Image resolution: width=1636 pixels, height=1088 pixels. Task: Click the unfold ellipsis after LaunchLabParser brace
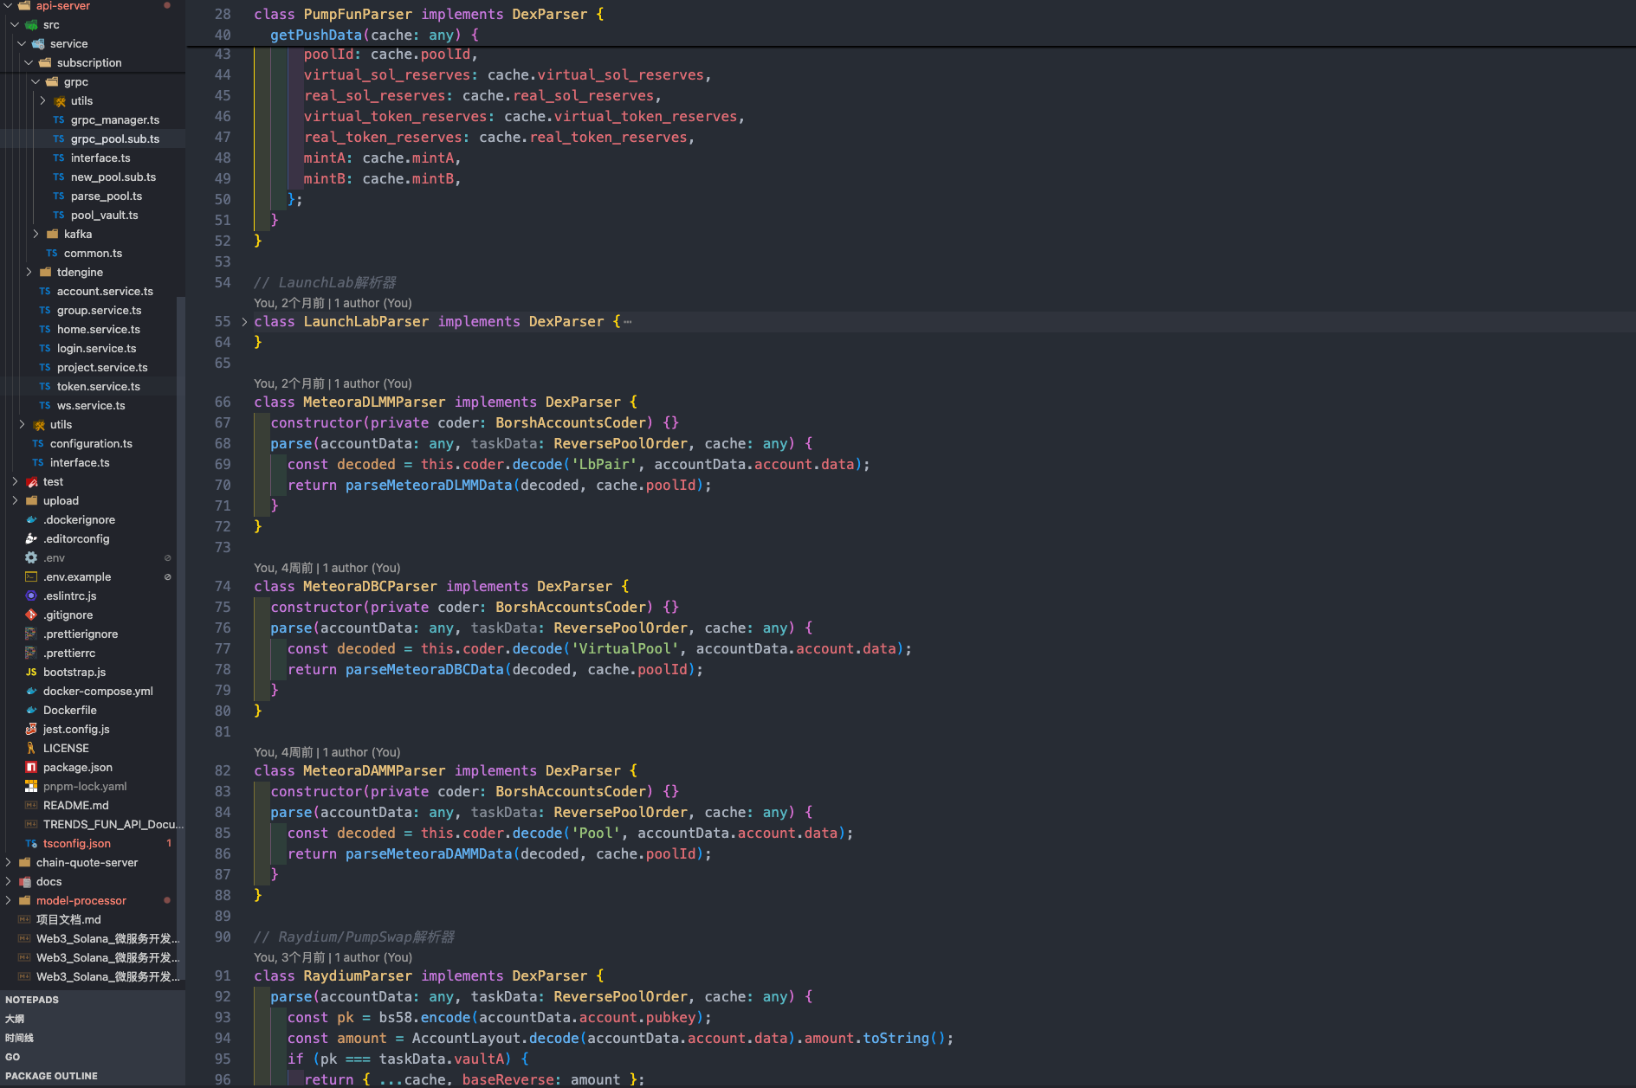[628, 322]
